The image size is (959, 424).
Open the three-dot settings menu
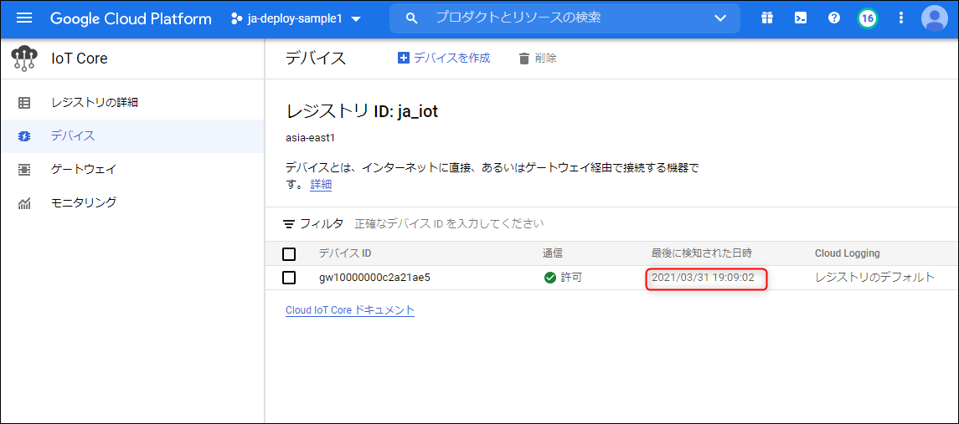click(x=901, y=18)
